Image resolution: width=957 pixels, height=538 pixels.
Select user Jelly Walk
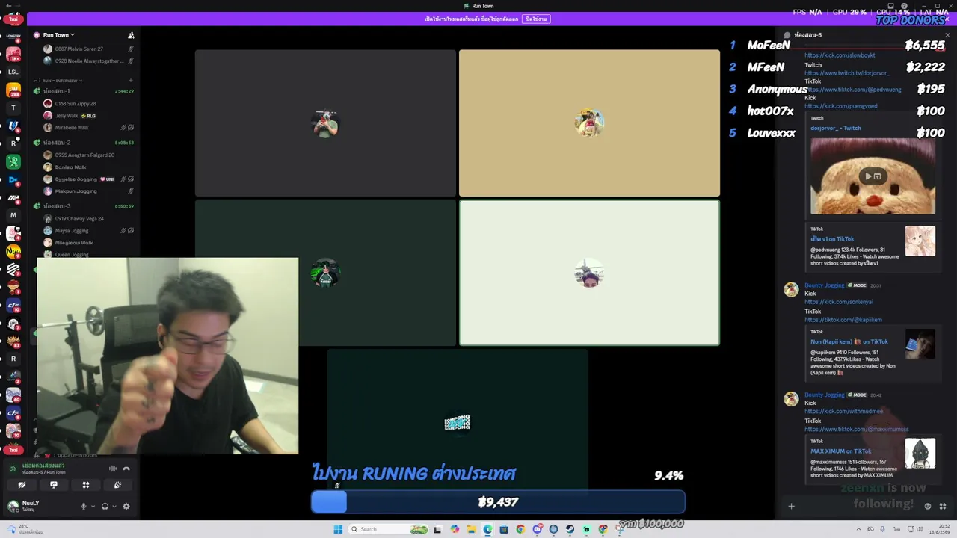coord(88,116)
